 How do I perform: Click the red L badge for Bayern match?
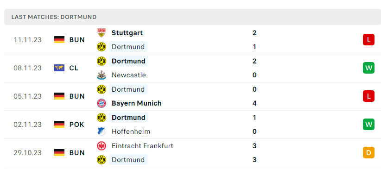click(x=368, y=96)
